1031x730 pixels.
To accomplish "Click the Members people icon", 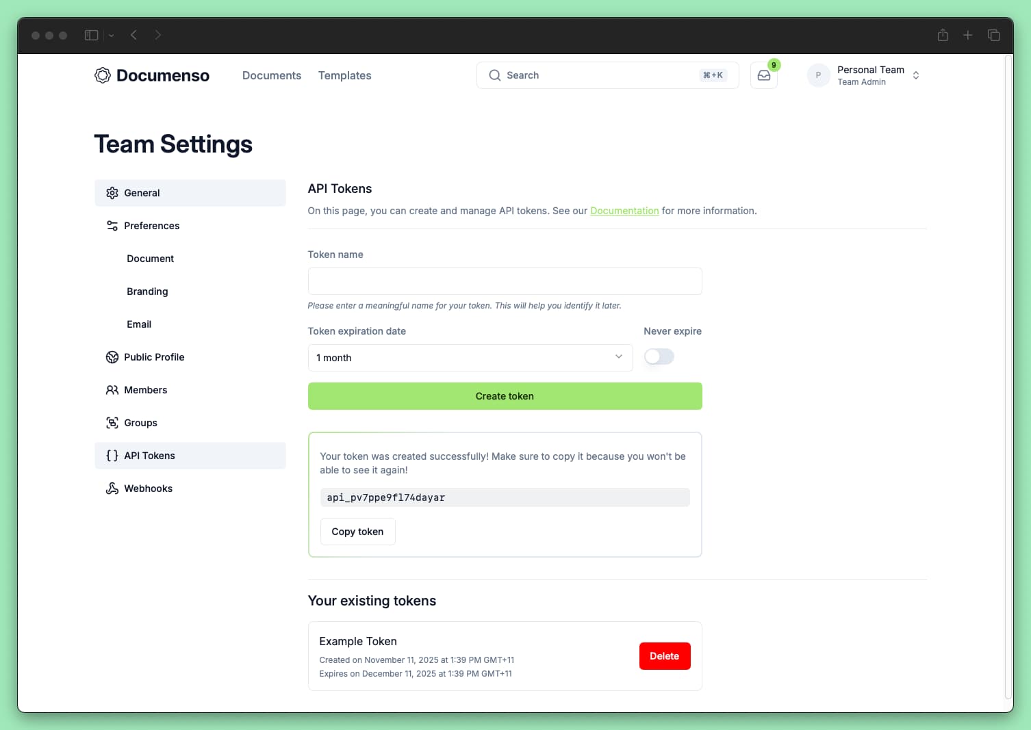I will pos(112,389).
